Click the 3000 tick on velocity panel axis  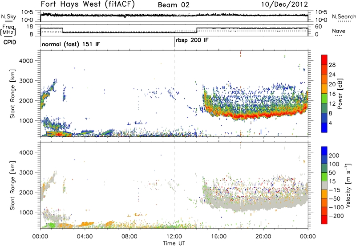pos(26,172)
